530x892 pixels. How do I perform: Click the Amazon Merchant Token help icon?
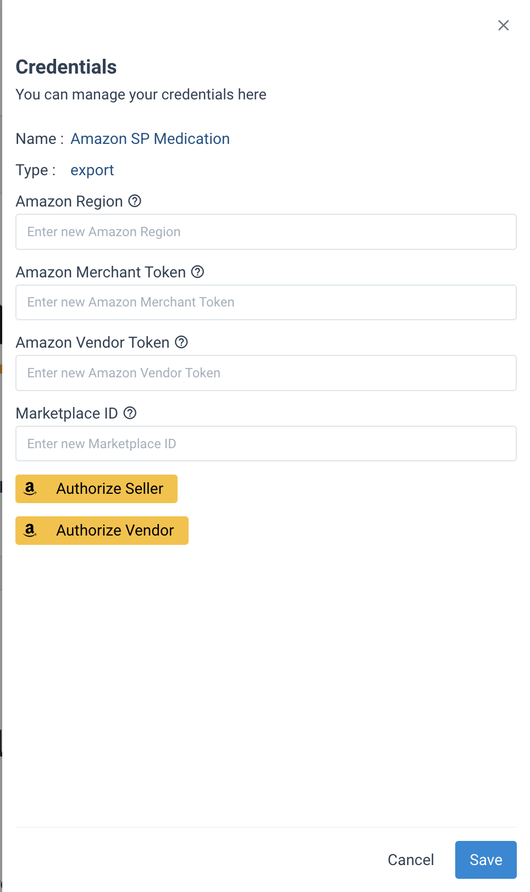click(197, 271)
